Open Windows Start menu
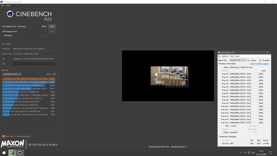 [4, 153]
